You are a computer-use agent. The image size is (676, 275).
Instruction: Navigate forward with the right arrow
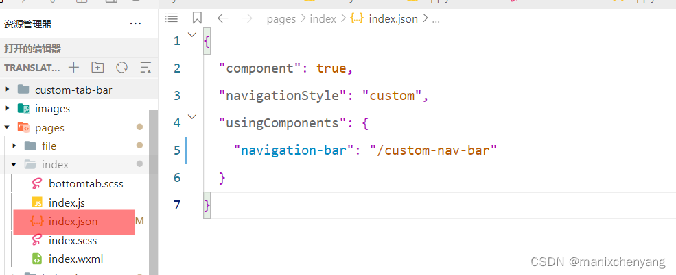coord(247,18)
